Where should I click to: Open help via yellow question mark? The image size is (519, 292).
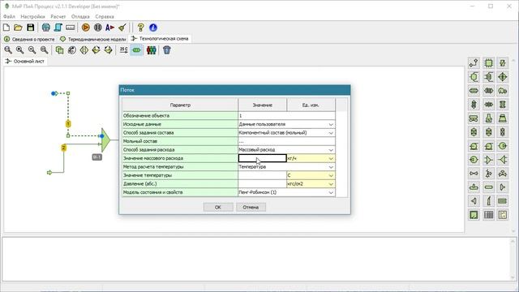tap(140, 28)
